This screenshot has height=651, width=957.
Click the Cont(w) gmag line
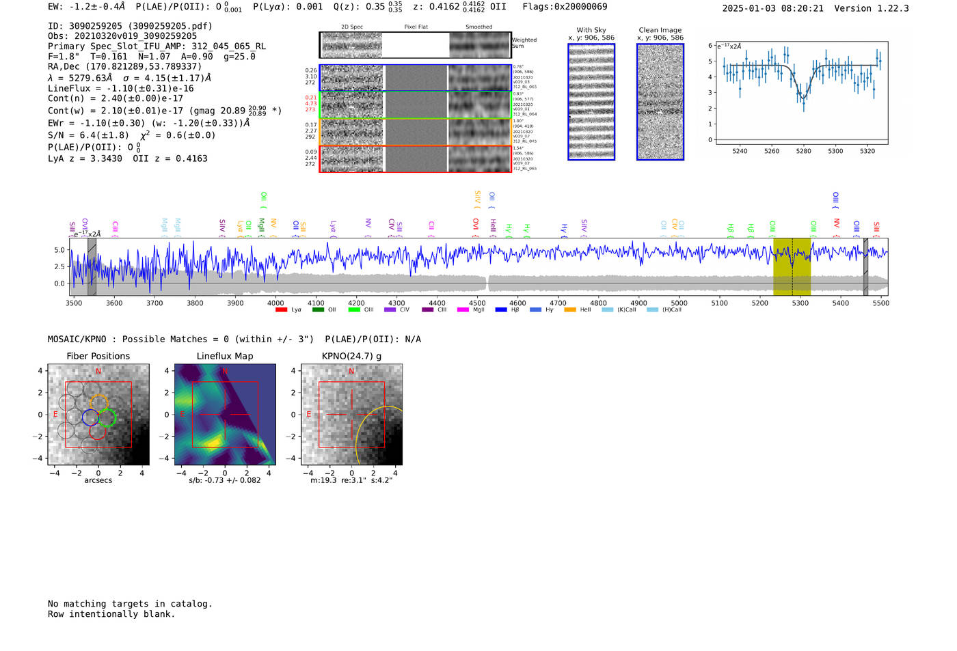pyautogui.click(x=165, y=110)
